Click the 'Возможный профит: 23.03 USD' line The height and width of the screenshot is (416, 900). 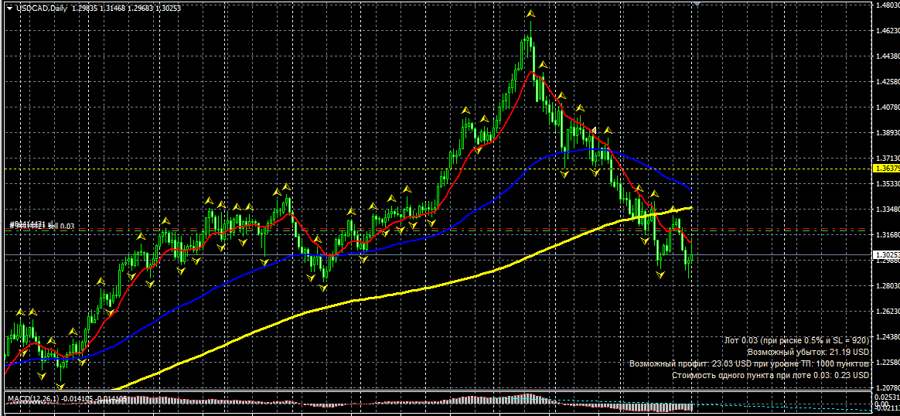pos(749,363)
